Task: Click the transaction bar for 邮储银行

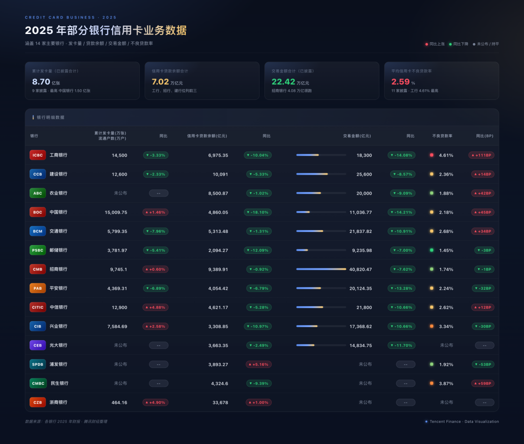Action: pos(321,250)
